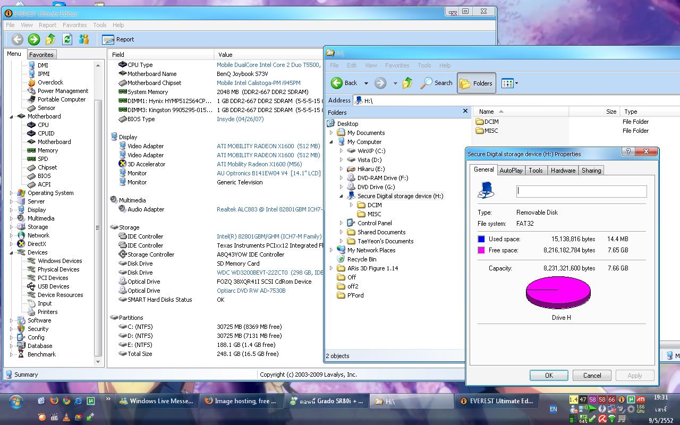680x425 pixels.
Task: Click the Optiarc DVD RW AD-7530B link
Action: coord(251,291)
